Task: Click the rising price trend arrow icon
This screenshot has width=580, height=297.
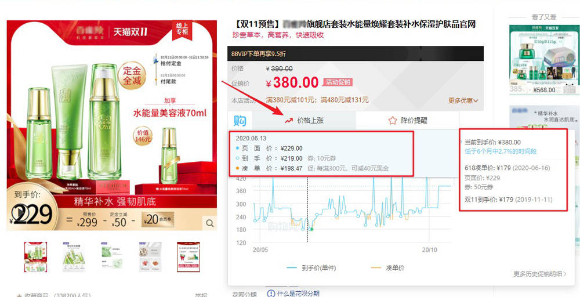Action: tap(289, 121)
